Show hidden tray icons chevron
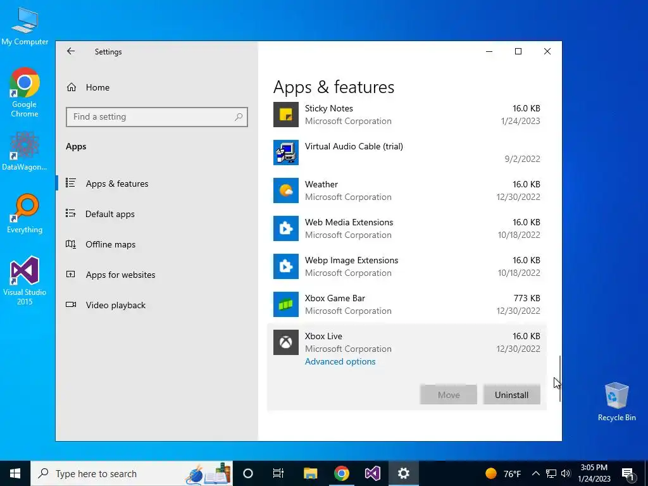 tap(535, 473)
